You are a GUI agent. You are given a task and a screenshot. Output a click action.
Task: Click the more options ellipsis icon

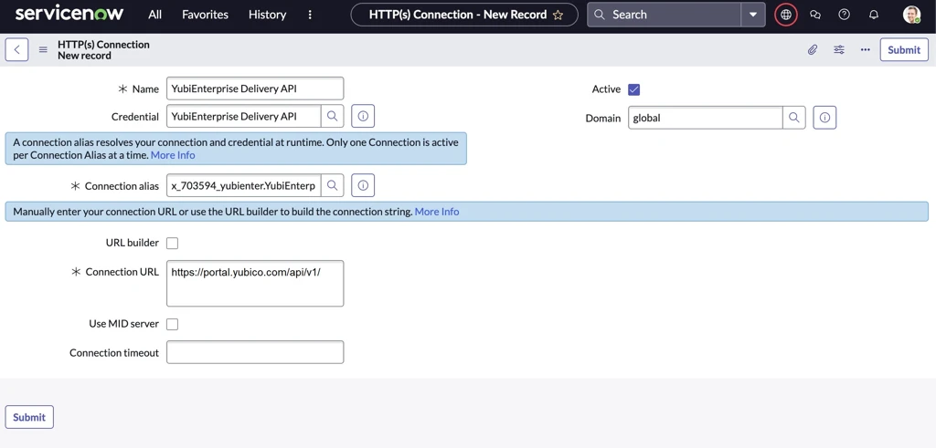[865, 50]
